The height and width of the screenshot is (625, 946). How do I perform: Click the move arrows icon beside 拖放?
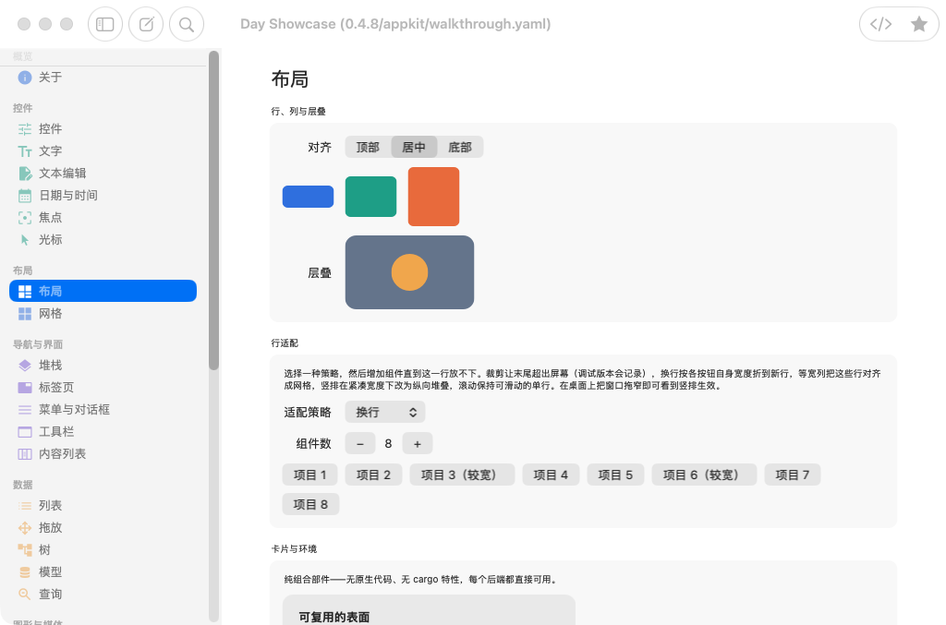[x=25, y=528]
